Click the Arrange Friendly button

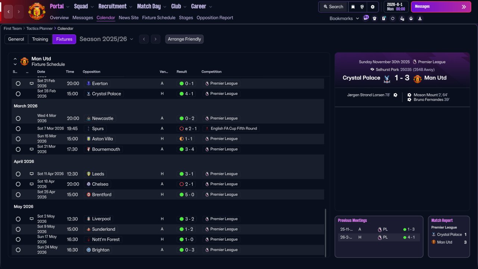(184, 39)
